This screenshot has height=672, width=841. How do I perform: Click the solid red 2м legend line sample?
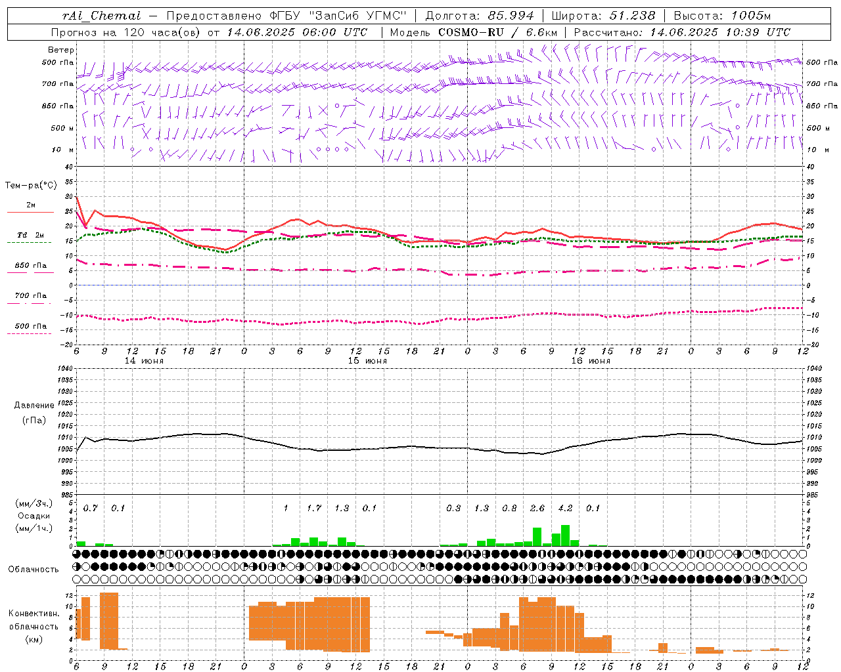(30, 212)
